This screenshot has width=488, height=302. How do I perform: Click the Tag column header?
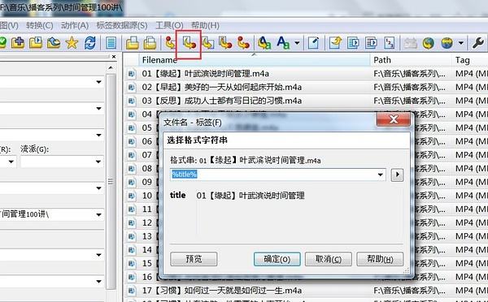(x=470, y=60)
